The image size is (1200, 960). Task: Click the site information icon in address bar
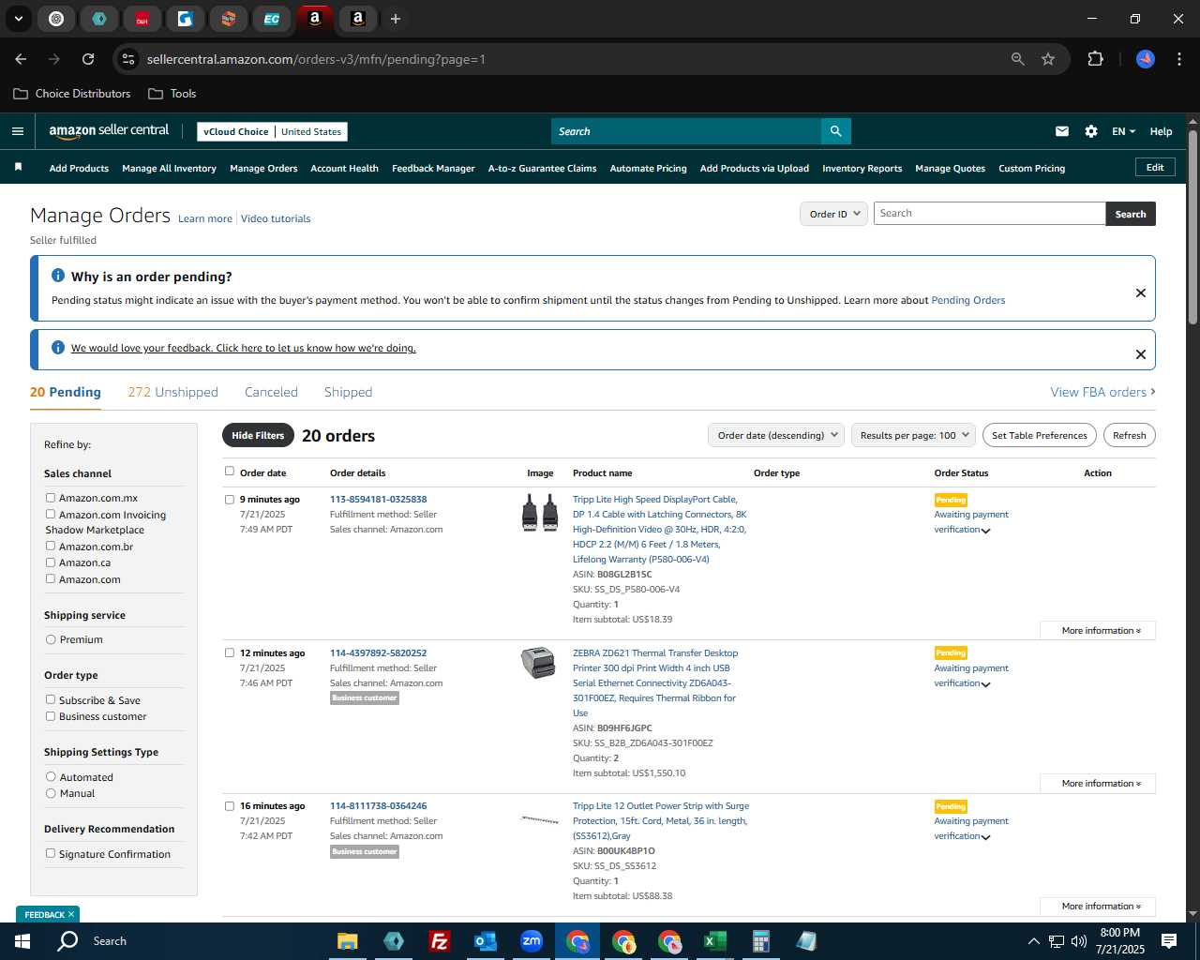pyautogui.click(x=129, y=59)
